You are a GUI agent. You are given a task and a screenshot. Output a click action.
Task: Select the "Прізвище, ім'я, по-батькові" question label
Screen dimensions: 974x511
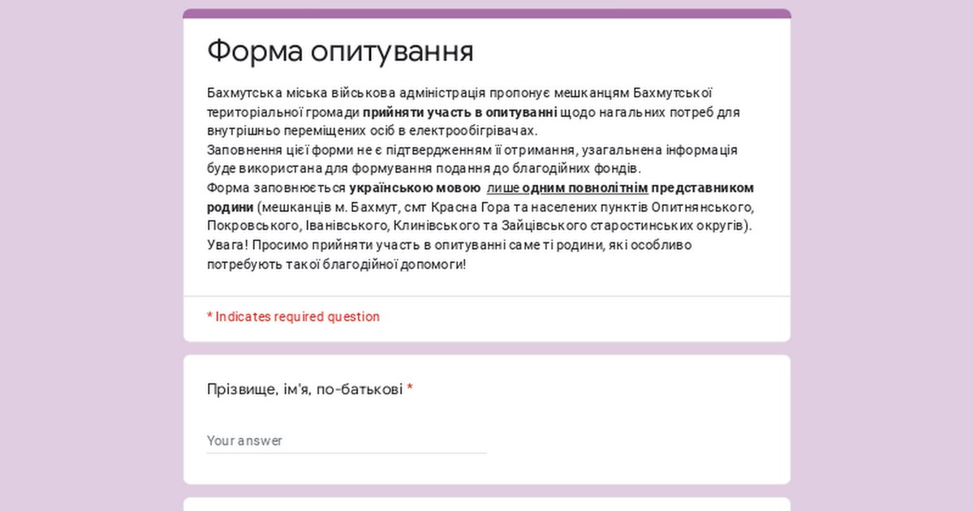pyautogui.click(x=304, y=389)
